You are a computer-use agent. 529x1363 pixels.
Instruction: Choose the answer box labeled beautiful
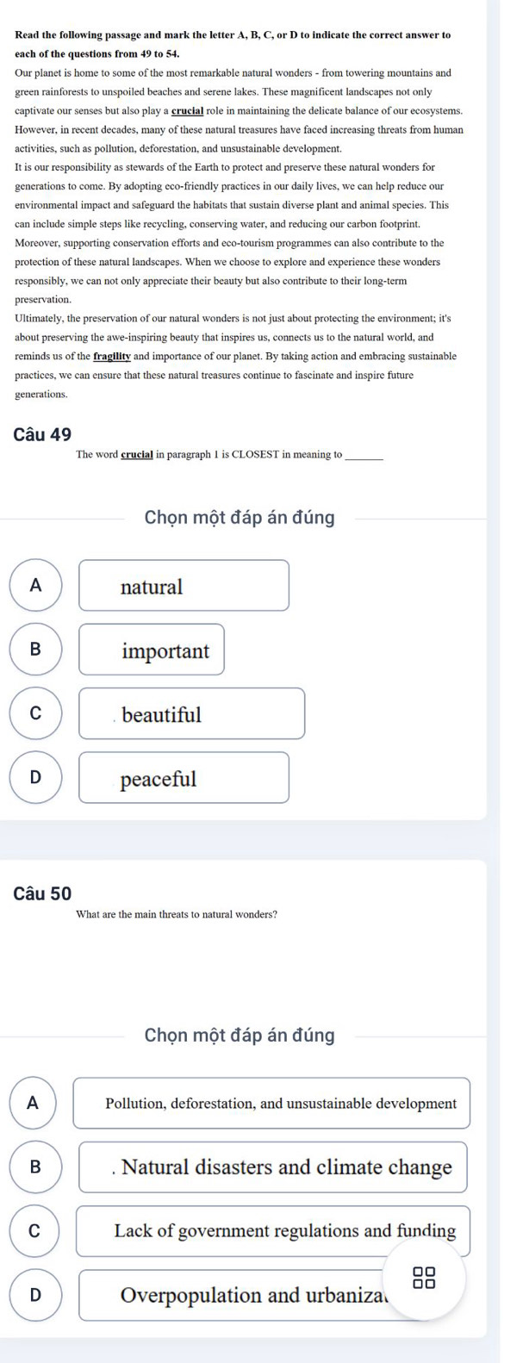click(x=192, y=713)
